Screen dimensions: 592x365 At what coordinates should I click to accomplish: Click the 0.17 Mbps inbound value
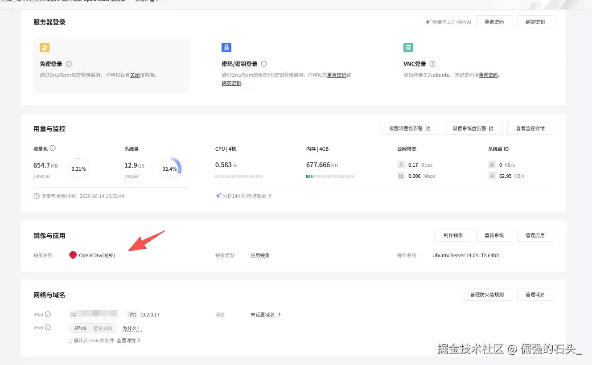[x=420, y=165]
